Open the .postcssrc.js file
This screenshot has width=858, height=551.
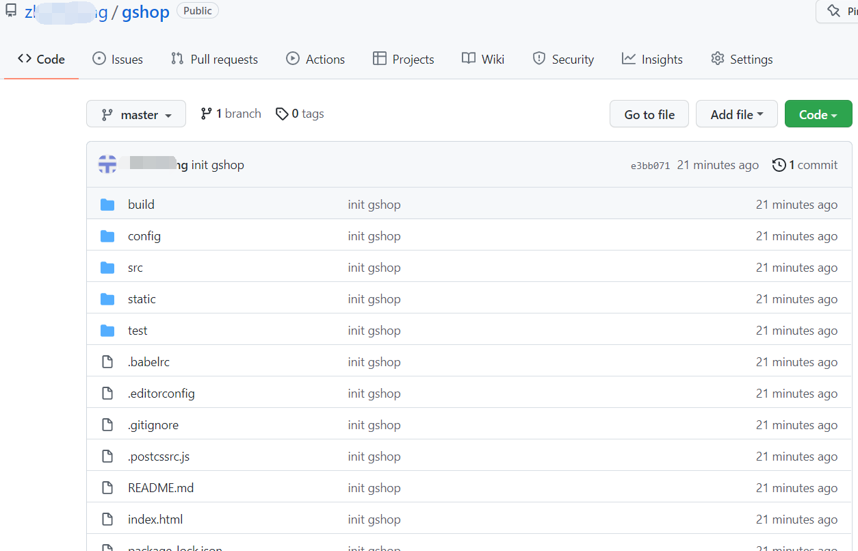point(159,457)
